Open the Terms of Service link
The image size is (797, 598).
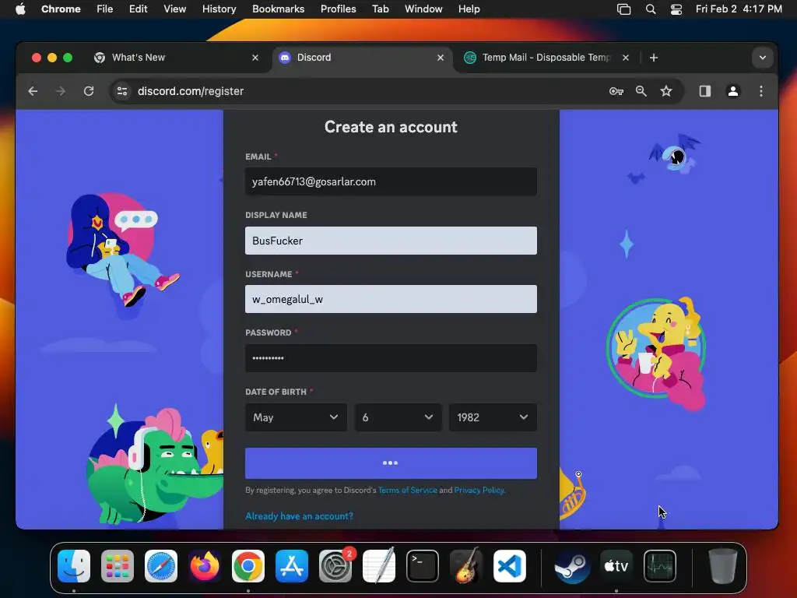point(408,491)
